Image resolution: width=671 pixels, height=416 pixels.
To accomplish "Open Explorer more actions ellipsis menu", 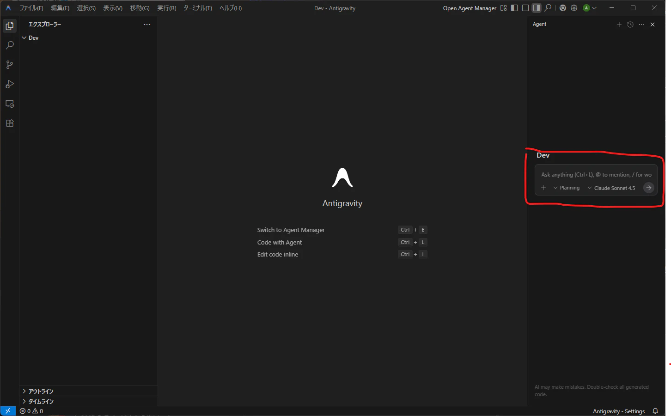I will (147, 24).
